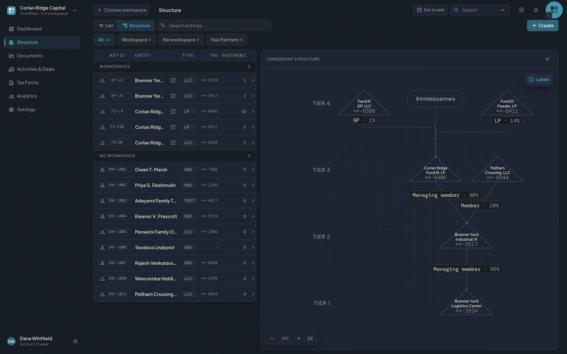Click the top Search box
Screen dimensions: 567x354
click(480, 10)
